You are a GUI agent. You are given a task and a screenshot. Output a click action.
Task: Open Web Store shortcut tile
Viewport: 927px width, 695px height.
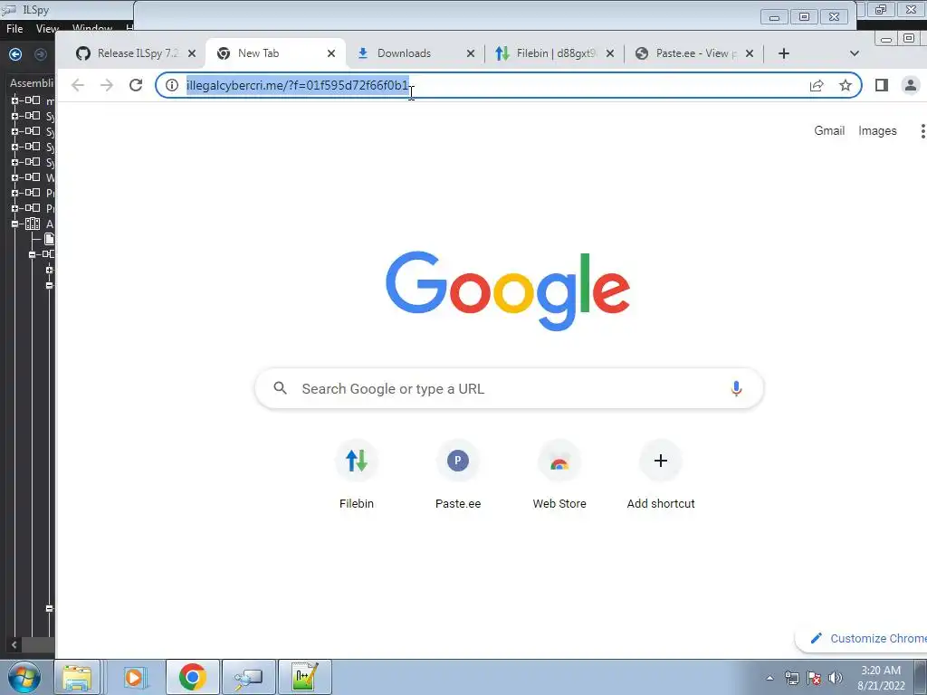coord(559,476)
